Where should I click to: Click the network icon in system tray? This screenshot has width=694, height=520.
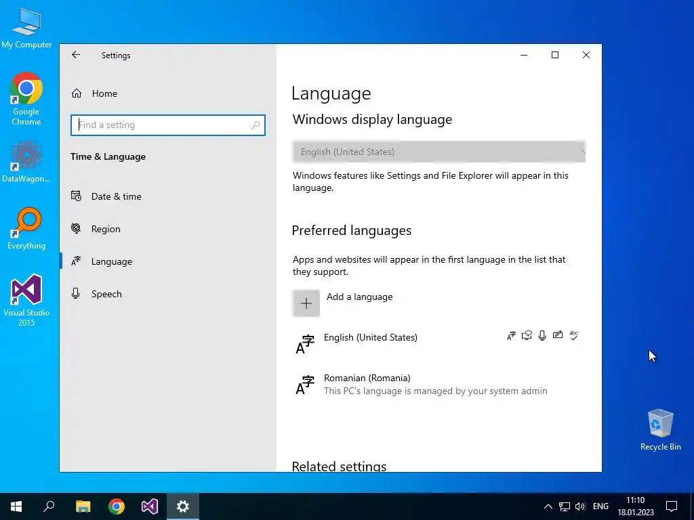click(565, 506)
